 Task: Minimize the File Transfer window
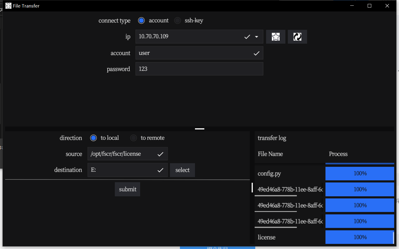(352, 6)
